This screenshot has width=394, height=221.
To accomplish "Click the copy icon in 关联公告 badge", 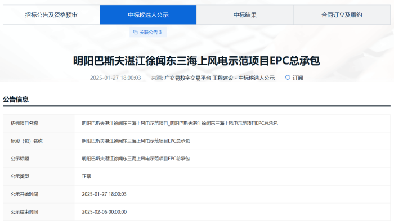I will click(x=135, y=32).
